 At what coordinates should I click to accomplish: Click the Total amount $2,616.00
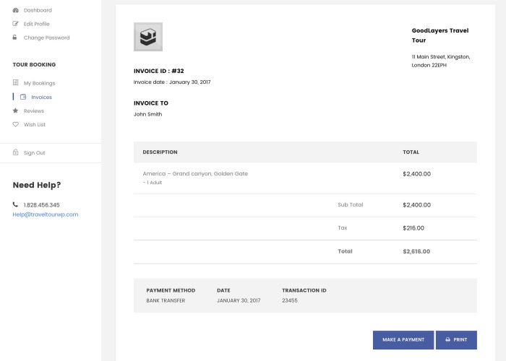pyautogui.click(x=416, y=251)
